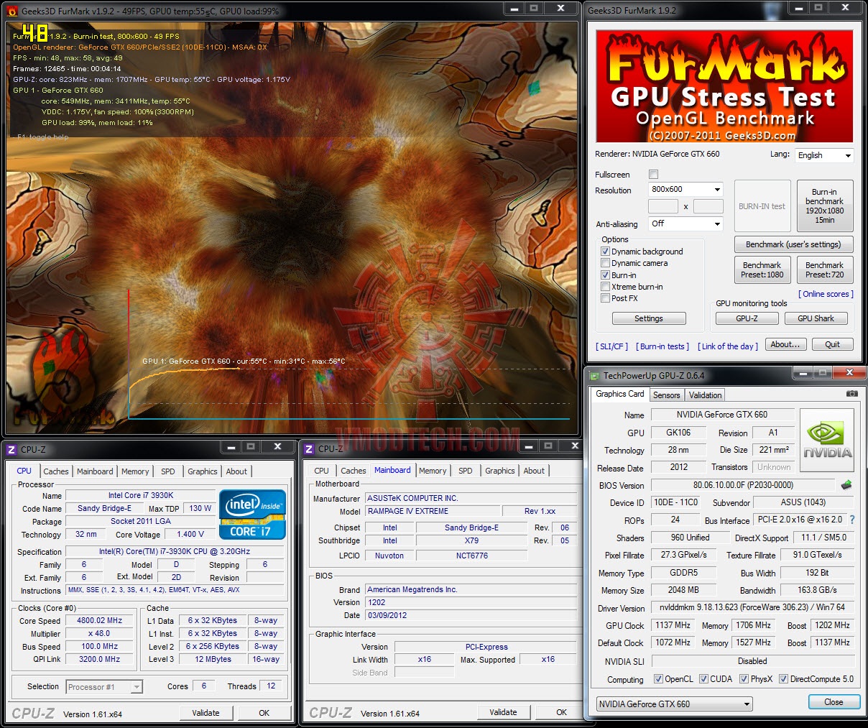This screenshot has width=868, height=728.
Task: Enable Xtreme burn-in
Action: click(x=605, y=287)
